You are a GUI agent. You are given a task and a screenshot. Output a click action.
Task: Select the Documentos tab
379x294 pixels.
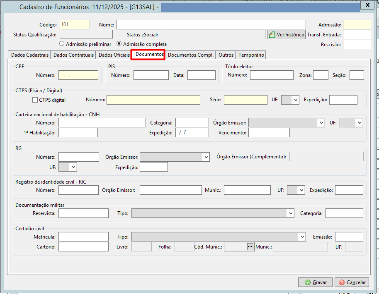148,54
